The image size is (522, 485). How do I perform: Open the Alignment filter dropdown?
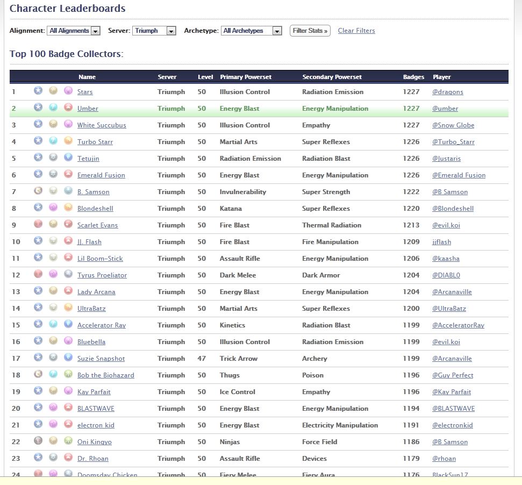click(74, 31)
